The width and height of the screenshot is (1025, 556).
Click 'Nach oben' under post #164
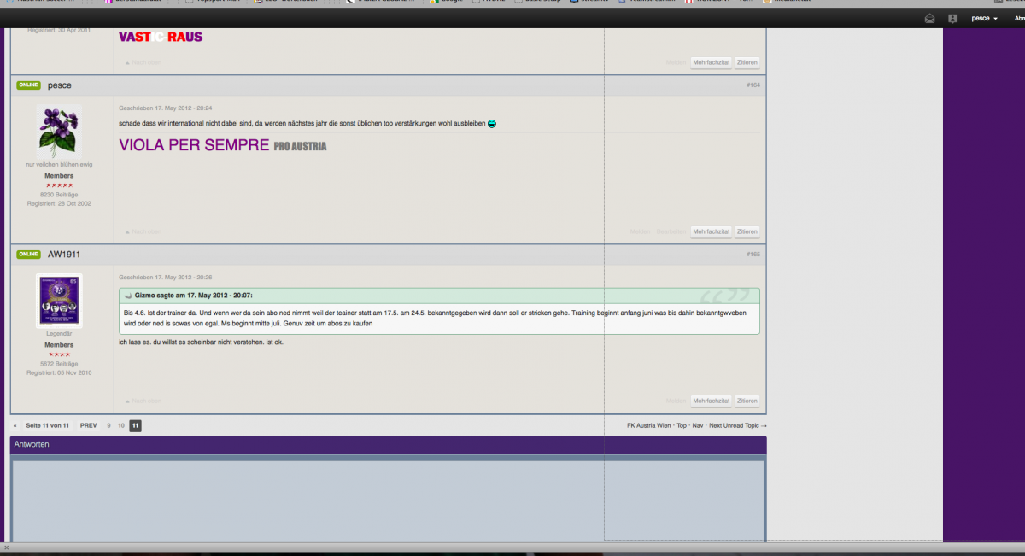pos(143,231)
